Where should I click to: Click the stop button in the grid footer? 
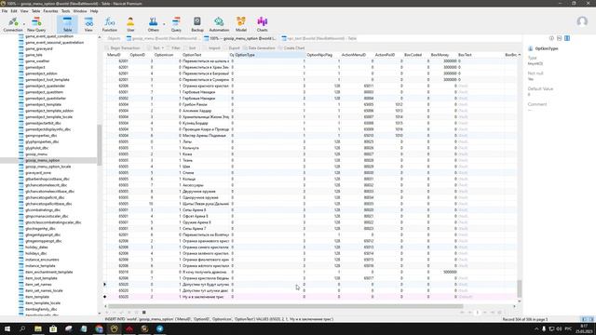tap(144, 313)
